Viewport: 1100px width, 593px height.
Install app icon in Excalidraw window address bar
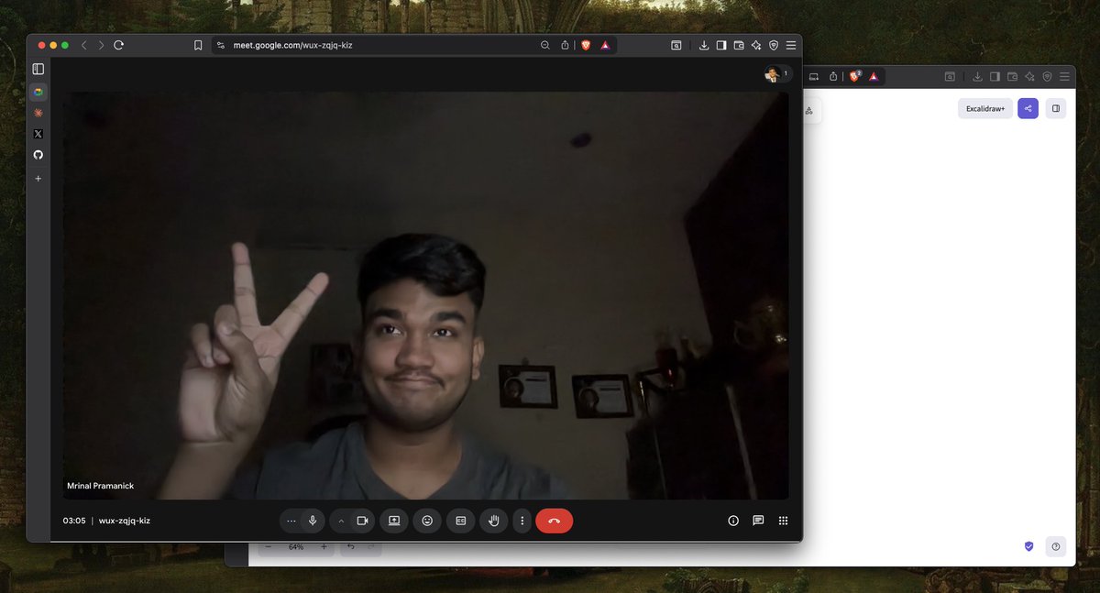tap(814, 77)
